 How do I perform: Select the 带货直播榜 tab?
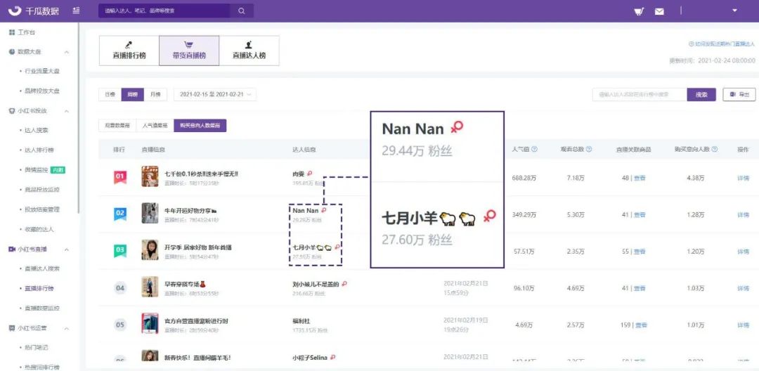(189, 51)
